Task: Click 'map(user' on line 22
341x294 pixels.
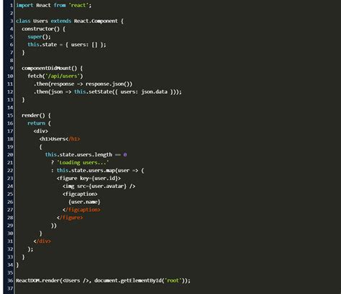Action: pyautogui.click(x=118, y=171)
